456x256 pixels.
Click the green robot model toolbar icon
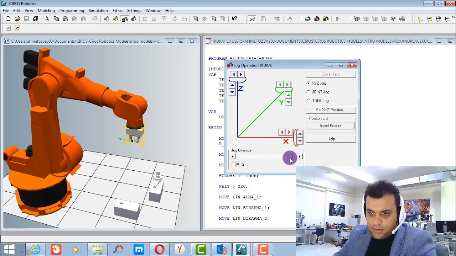(x=326, y=19)
